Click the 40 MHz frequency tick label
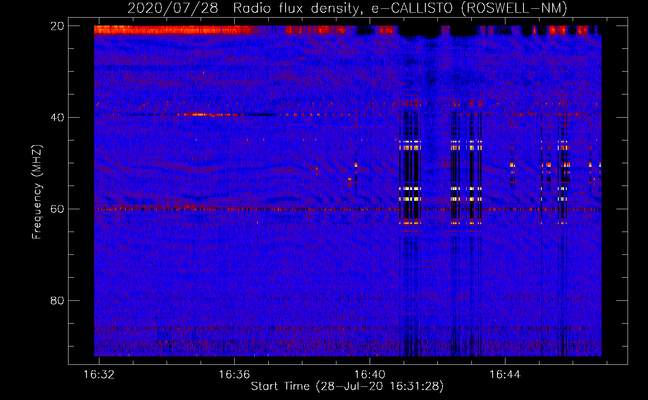The height and width of the screenshot is (400, 648). pos(57,118)
